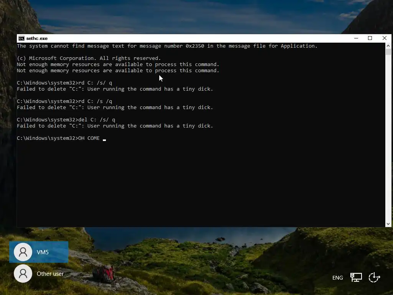Image resolution: width=393 pixels, height=295 pixels.
Task: Open the Ease of Access icon
Action: coord(375,277)
